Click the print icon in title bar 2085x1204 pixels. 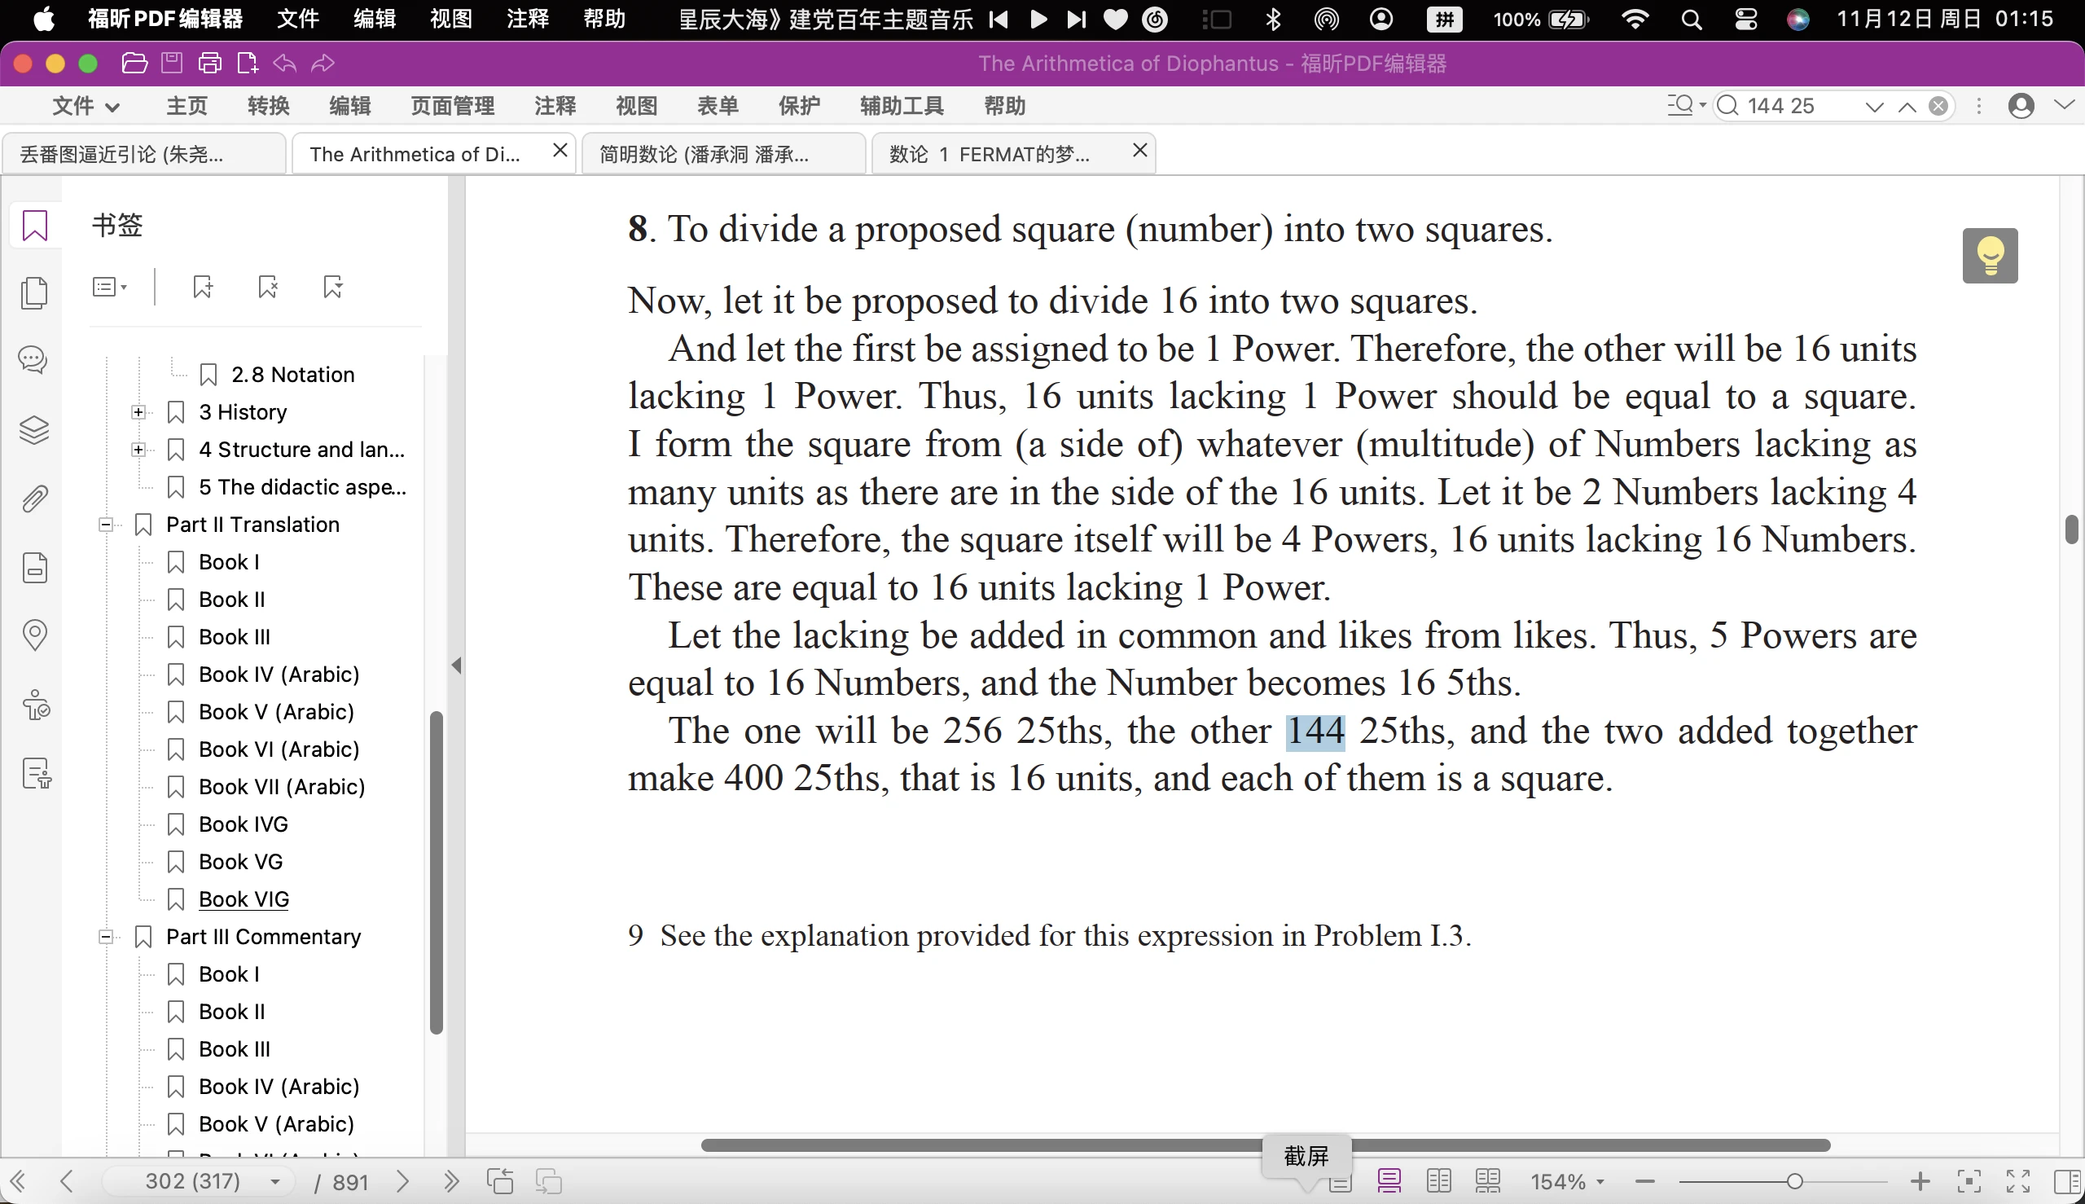[210, 63]
